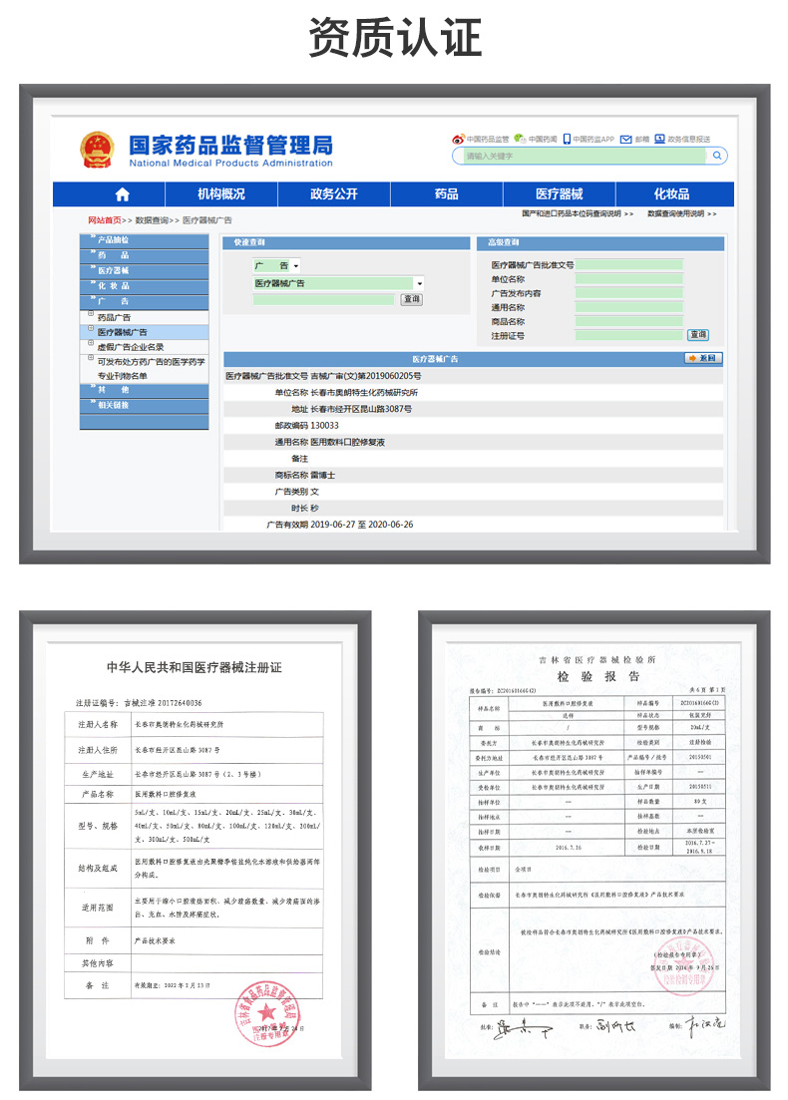Open the phone icon for 中国药监APP
Viewport: 788px width, 1100px height.
pos(567,139)
